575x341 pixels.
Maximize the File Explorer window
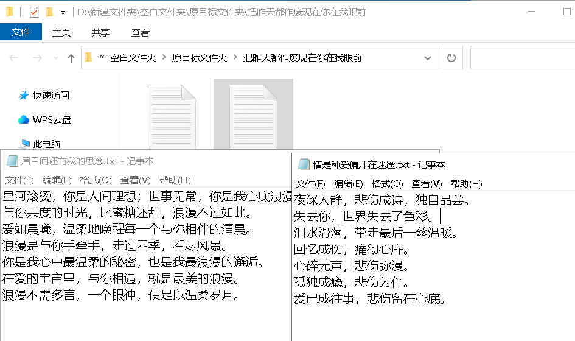(566, 12)
